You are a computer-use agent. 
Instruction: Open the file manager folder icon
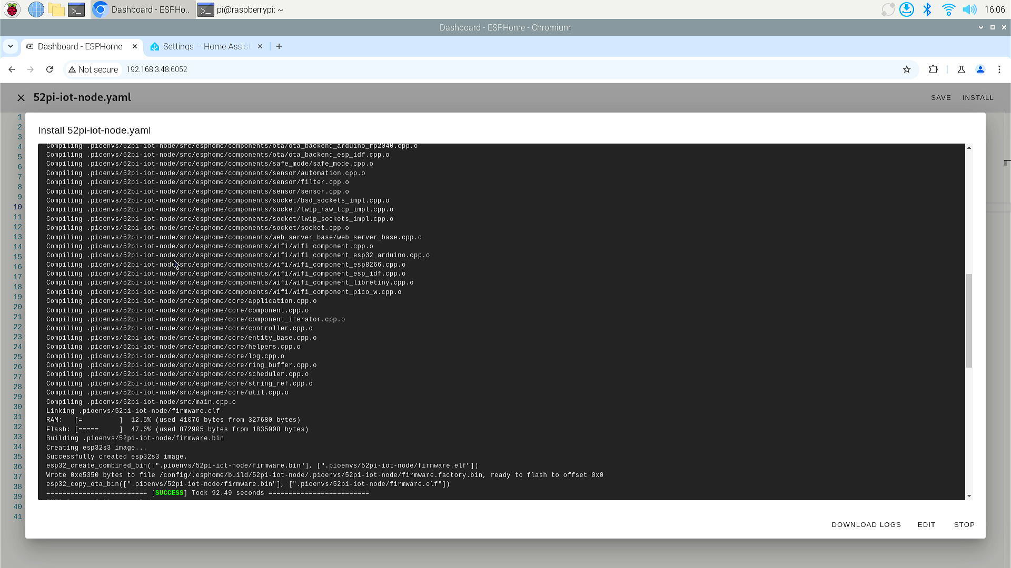56,9
